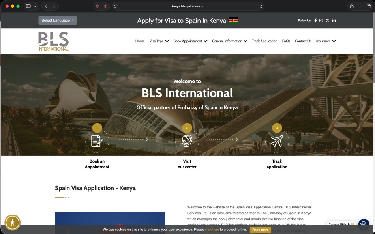The height and width of the screenshot is (234, 375).
Task: Click the Track application airplane icon
Action: point(277,141)
